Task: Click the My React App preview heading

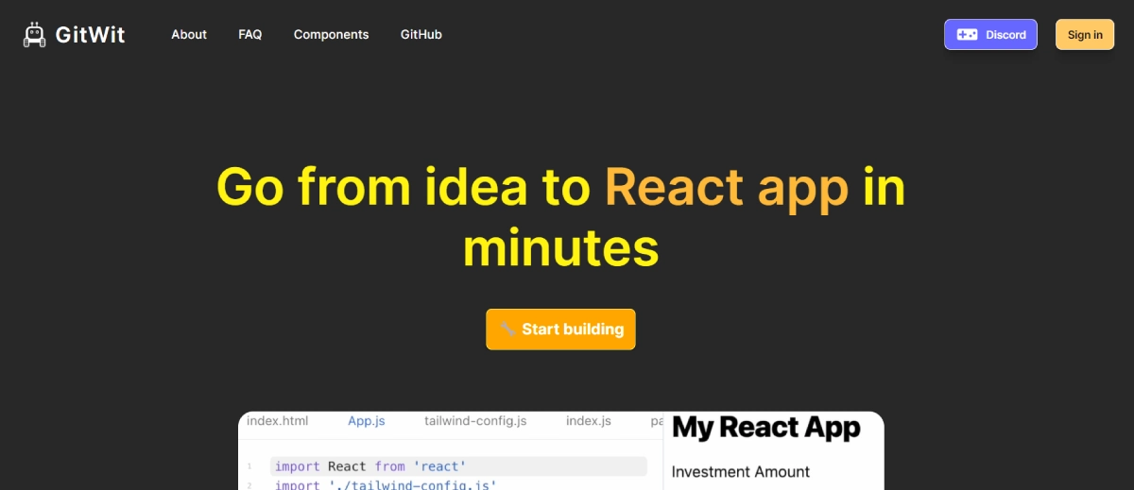Action: [x=766, y=428]
